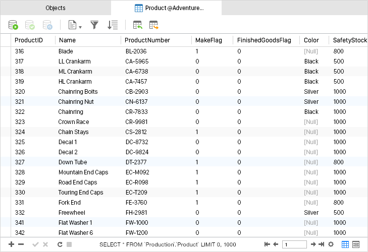Viewport: 368px width, 252px height.
Task: Click the ProductNumber column header
Action: (156, 40)
